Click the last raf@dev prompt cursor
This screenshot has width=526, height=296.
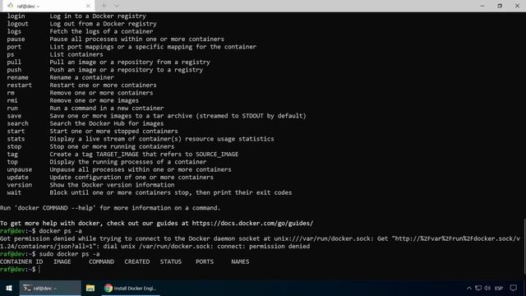pyautogui.click(x=39, y=270)
